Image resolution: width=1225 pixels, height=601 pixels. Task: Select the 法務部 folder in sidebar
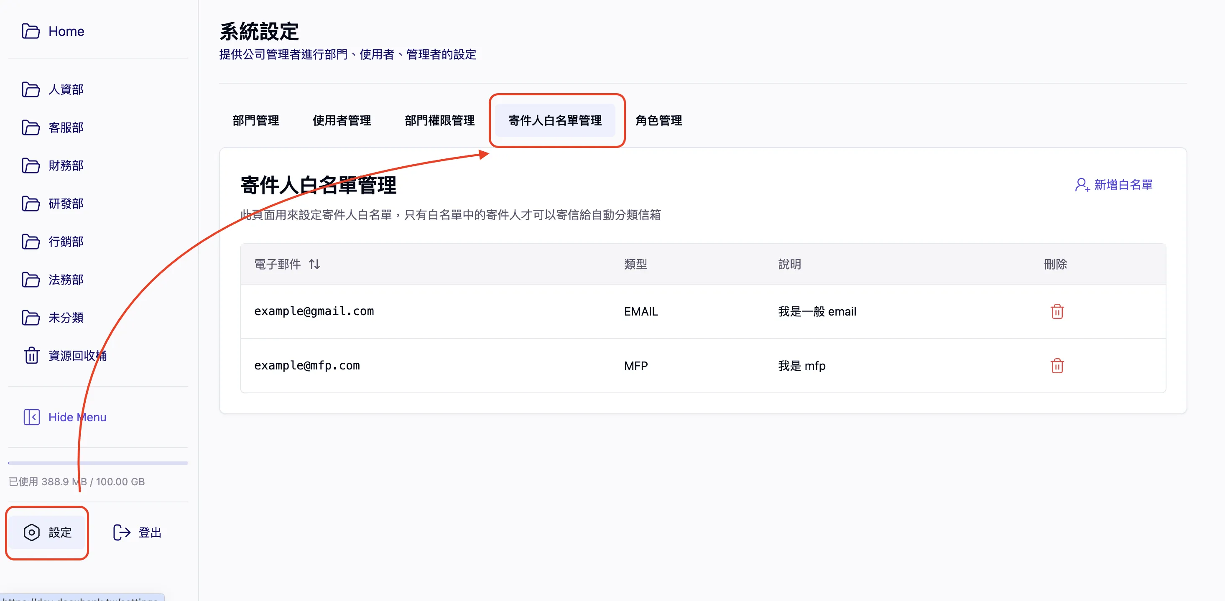[66, 280]
